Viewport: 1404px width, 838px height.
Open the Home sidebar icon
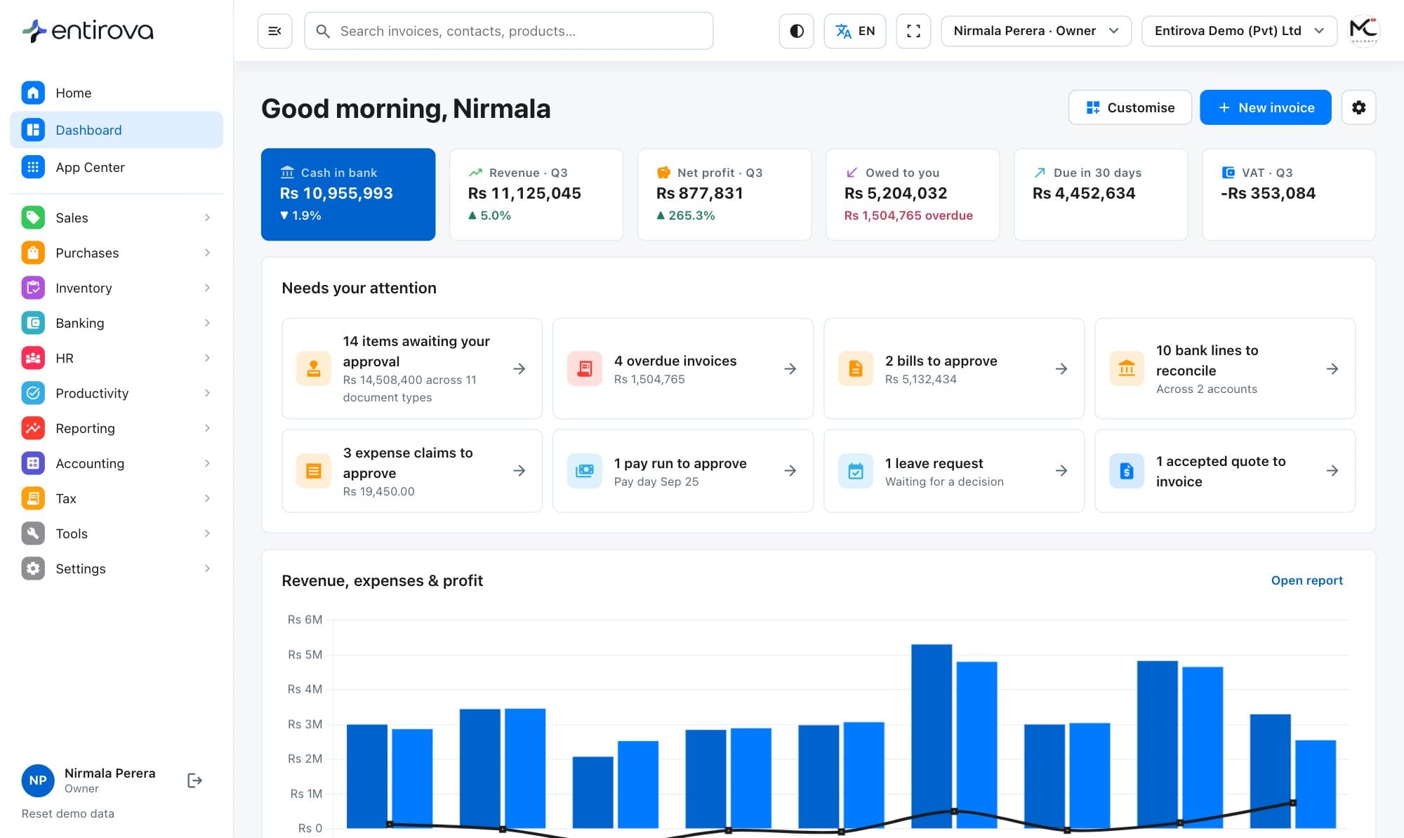33,93
